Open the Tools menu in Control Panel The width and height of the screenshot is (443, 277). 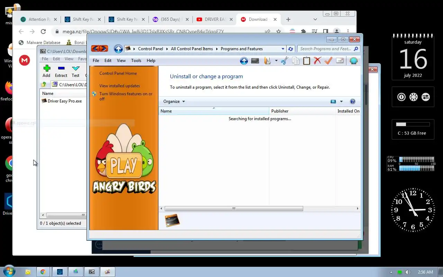(x=136, y=61)
